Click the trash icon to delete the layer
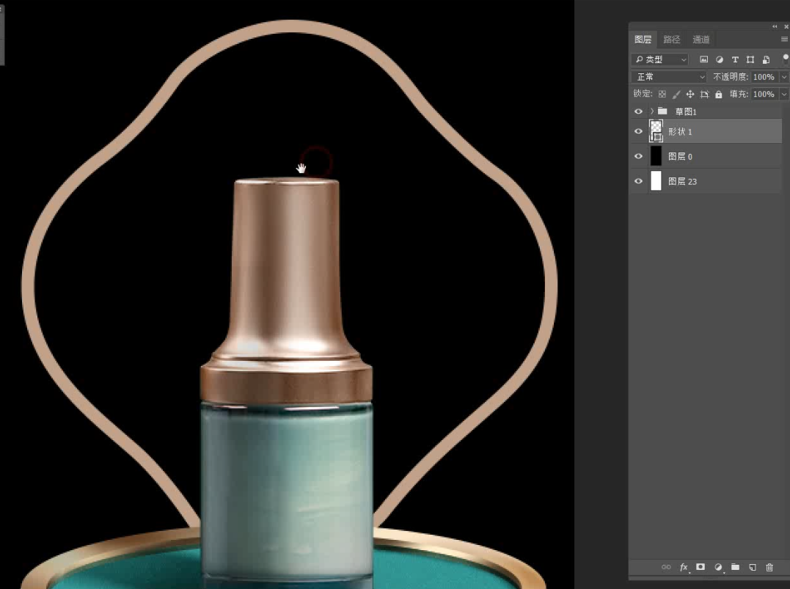This screenshot has height=589, width=790. [769, 567]
